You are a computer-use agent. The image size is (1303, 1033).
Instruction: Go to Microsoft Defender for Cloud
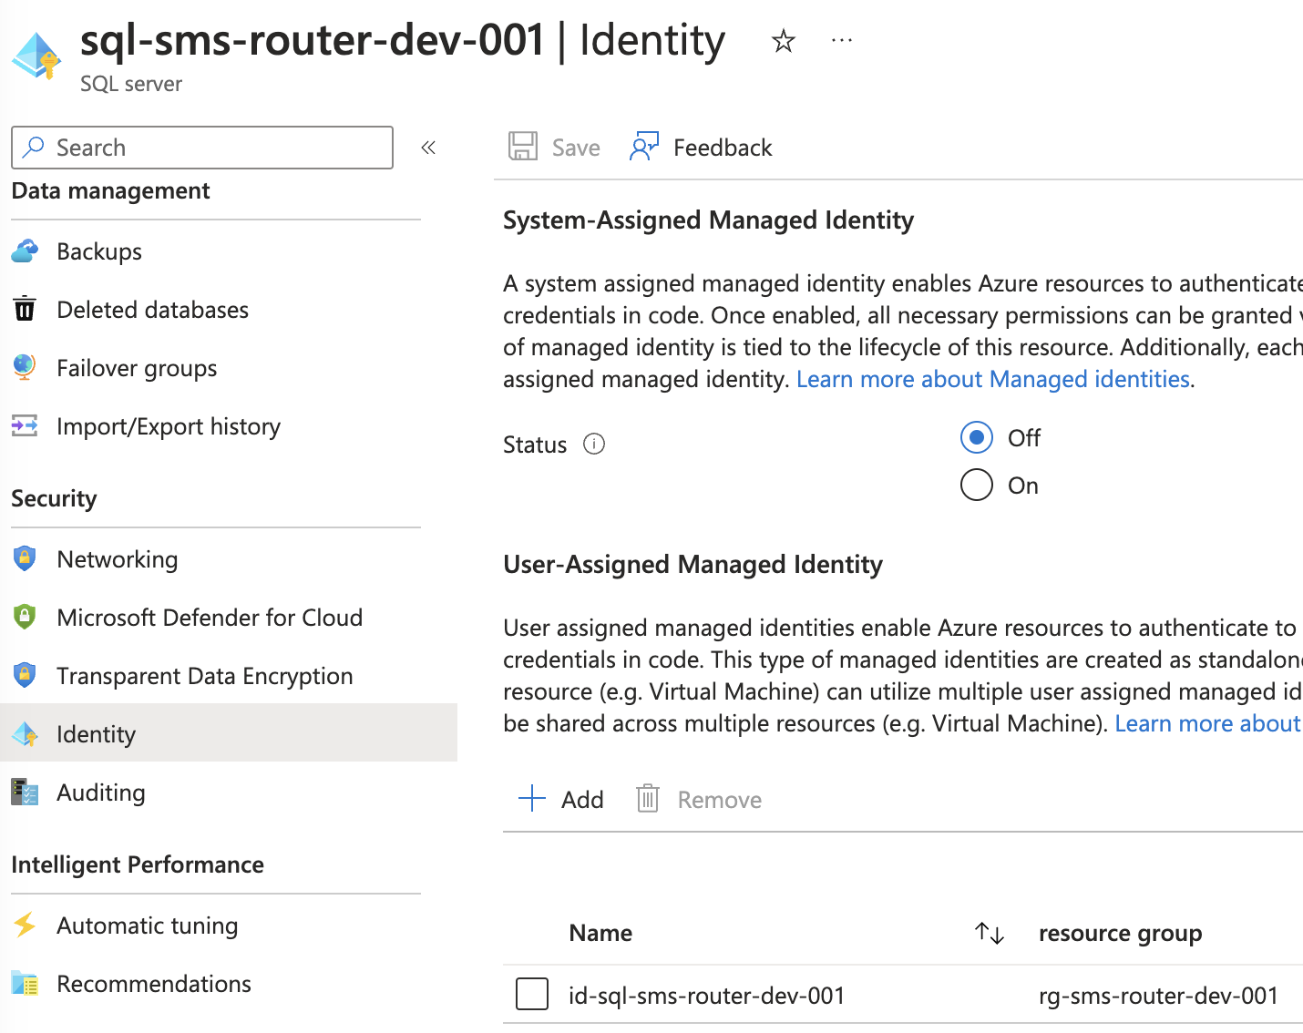click(x=209, y=618)
